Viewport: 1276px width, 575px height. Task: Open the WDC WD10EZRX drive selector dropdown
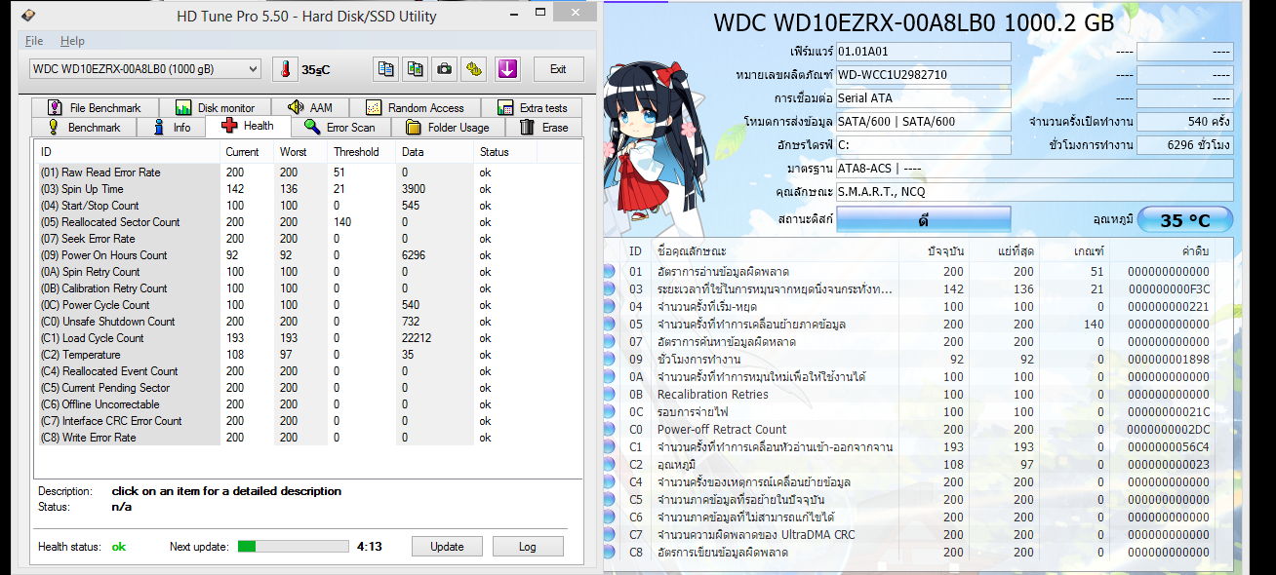[x=144, y=68]
